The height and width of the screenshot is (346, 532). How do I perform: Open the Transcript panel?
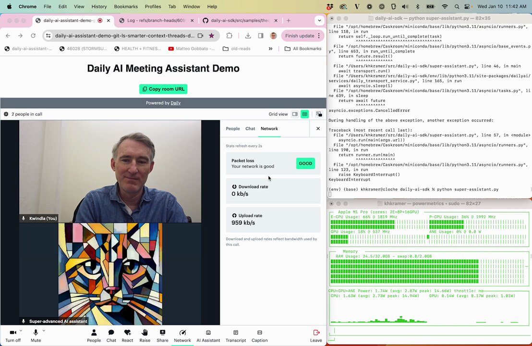point(236,336)
